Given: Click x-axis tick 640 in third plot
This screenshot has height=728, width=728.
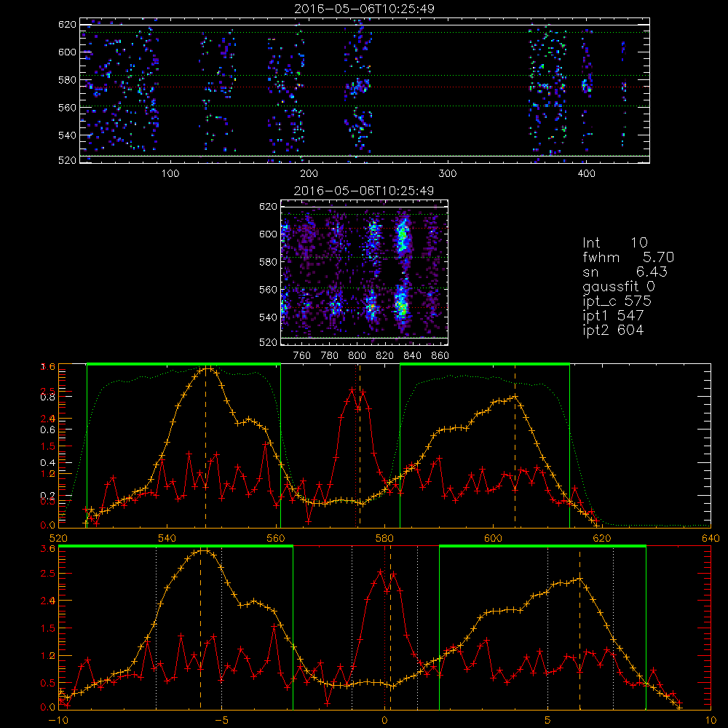Looking at the screenshot, I should point(711,539).
